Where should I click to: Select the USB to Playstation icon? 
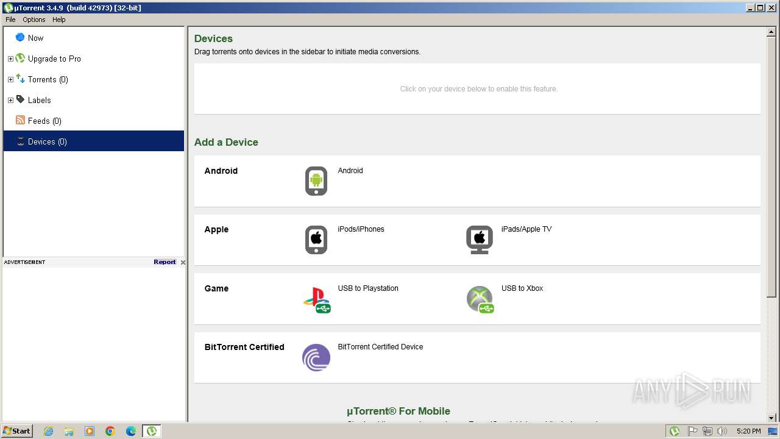pos(317,299)
